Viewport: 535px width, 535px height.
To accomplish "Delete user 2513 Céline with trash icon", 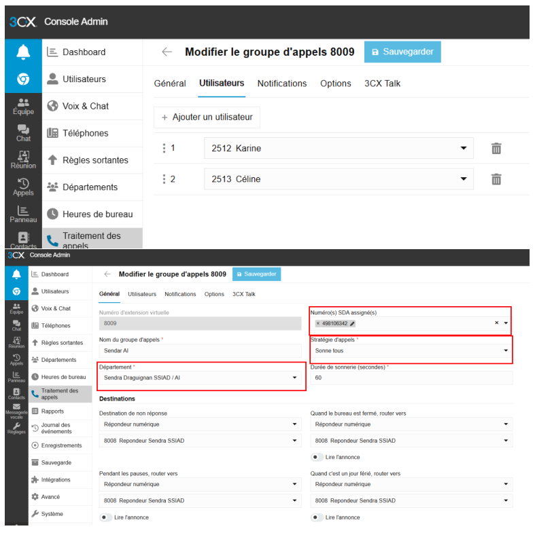I will (x=496, y=179).
